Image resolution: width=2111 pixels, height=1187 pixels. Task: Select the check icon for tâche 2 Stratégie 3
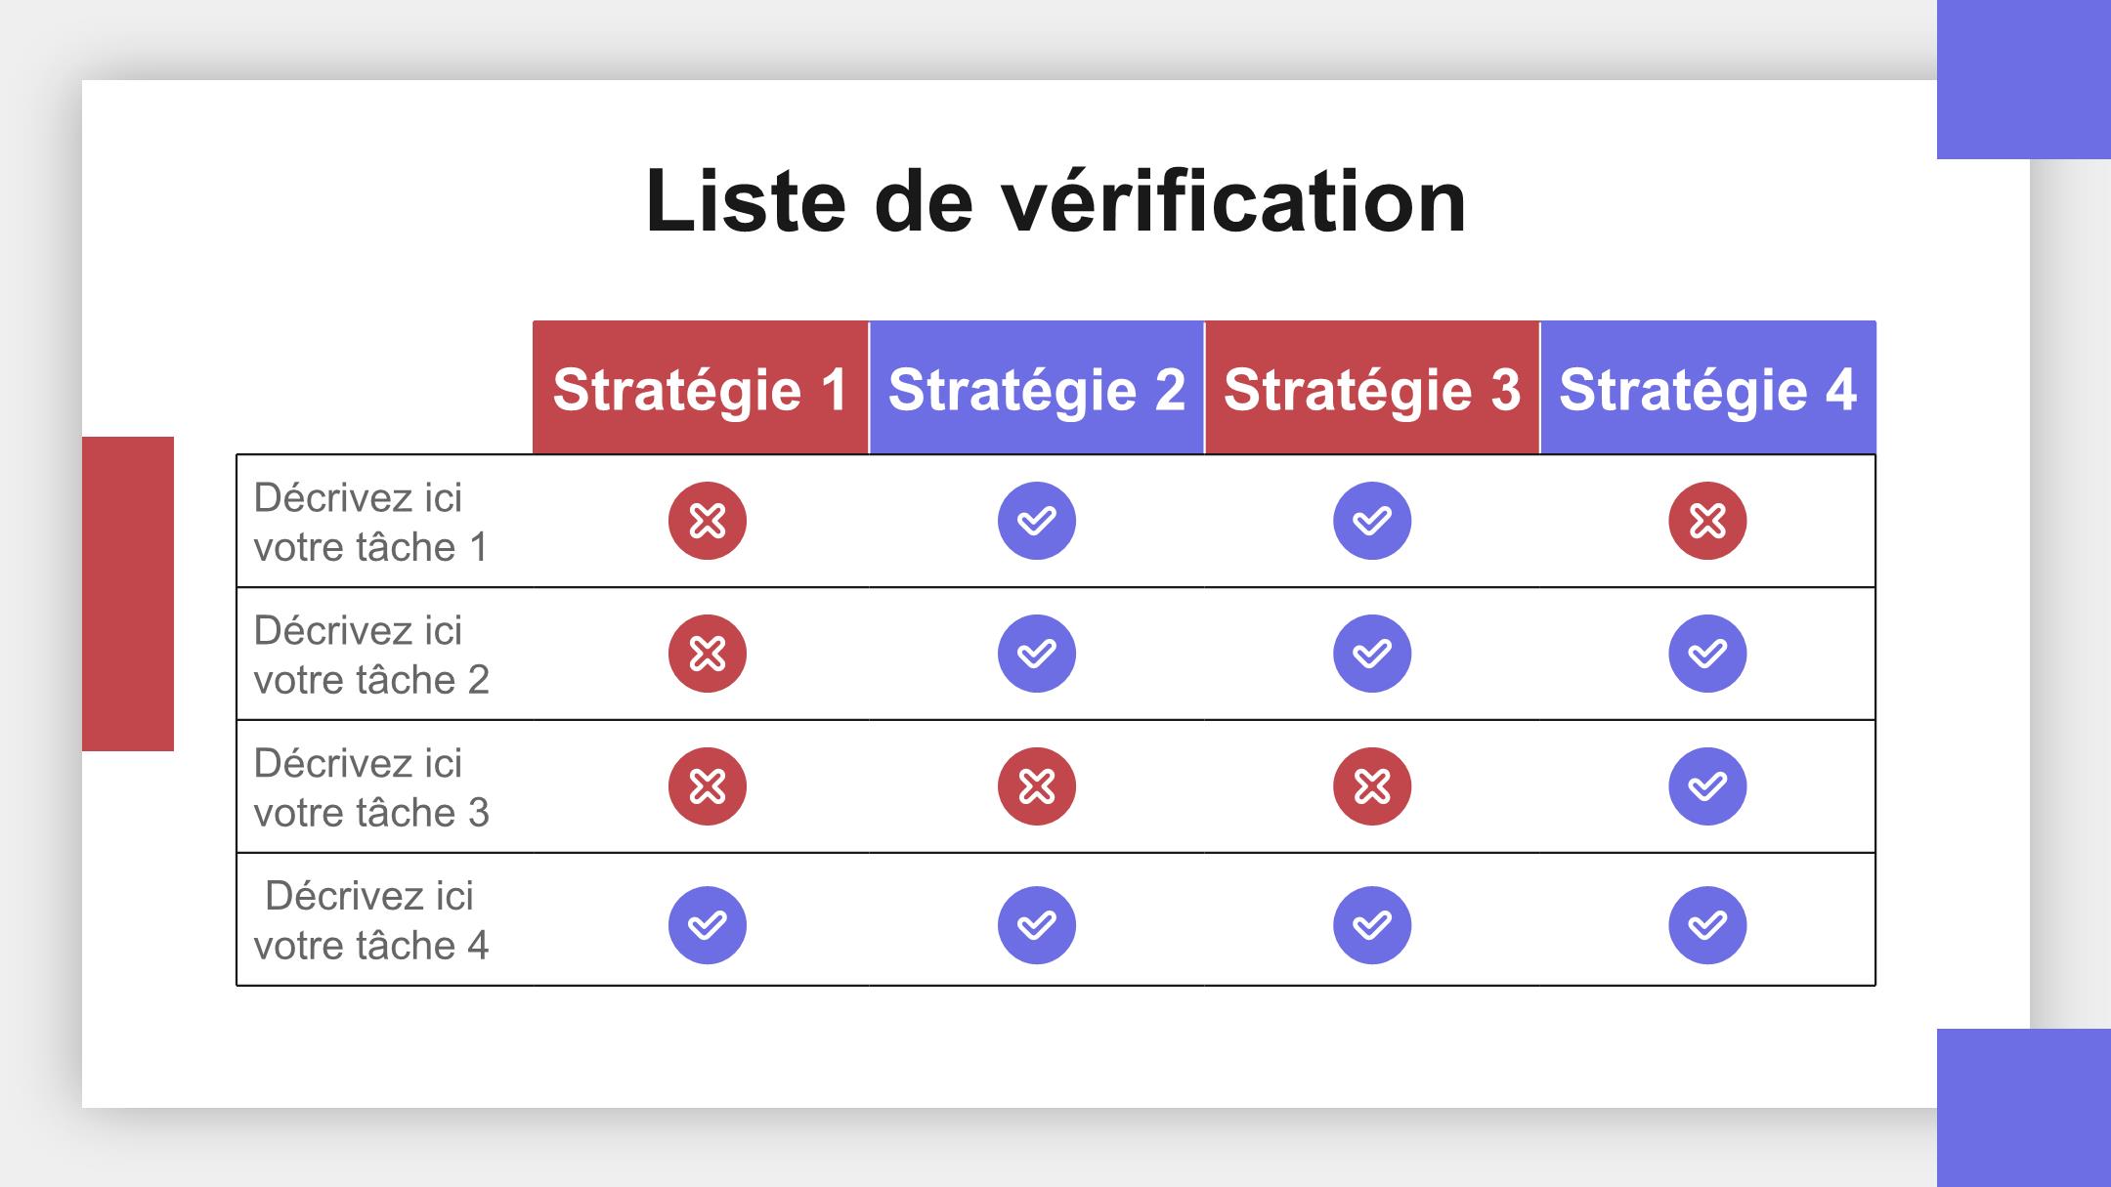pos(1372,654)
